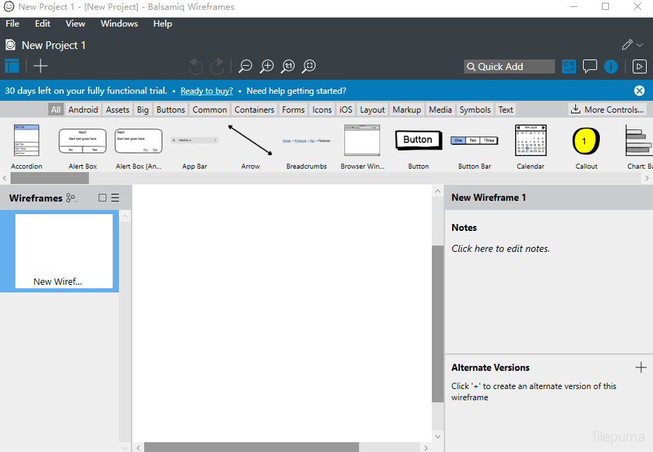653x452 pixels.
Task: Pick the Arrow control
Action: coord(251,147)
